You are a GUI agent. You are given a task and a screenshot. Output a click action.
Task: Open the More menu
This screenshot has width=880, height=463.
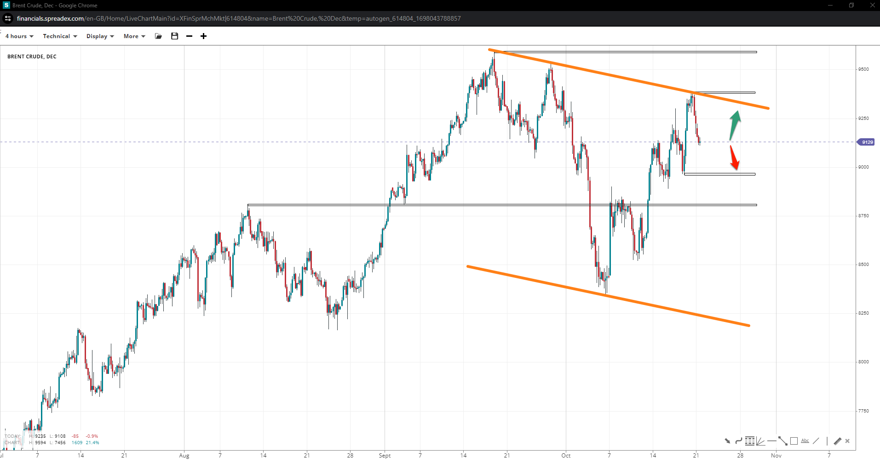pos(134,36)
